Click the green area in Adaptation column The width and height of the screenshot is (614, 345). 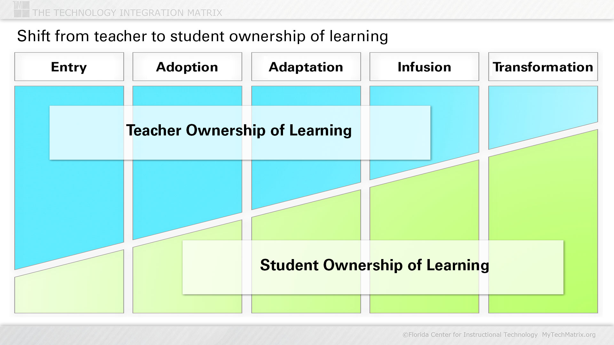click(306, 227)
